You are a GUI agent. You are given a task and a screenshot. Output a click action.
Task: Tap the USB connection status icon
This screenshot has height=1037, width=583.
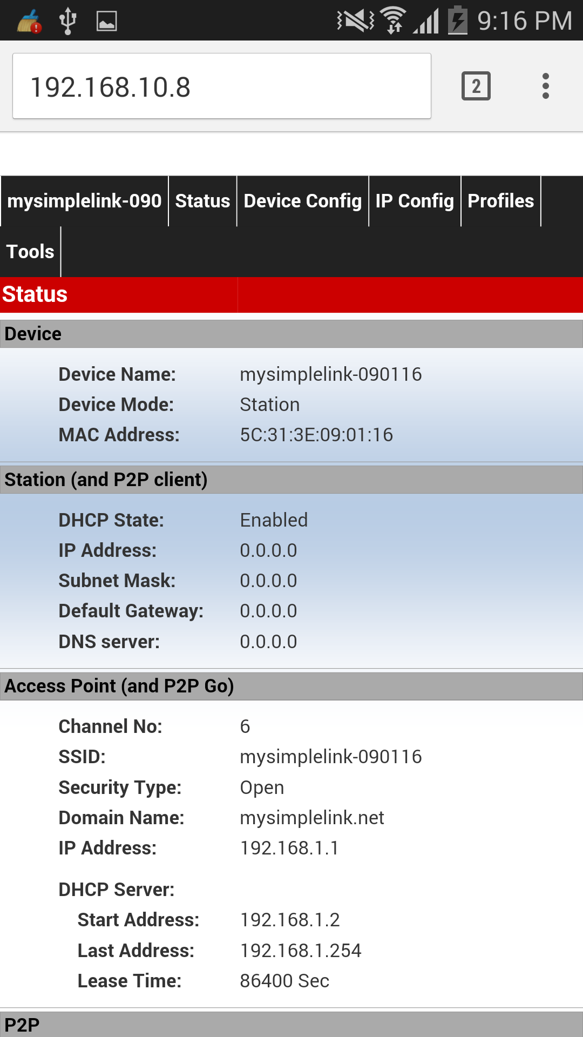point(67,22)
